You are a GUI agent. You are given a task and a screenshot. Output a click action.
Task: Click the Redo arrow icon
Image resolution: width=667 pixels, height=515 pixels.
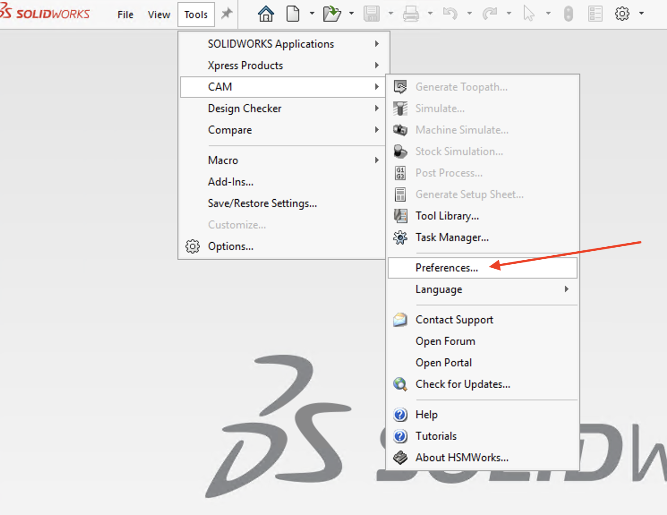[x=489, y=14]
